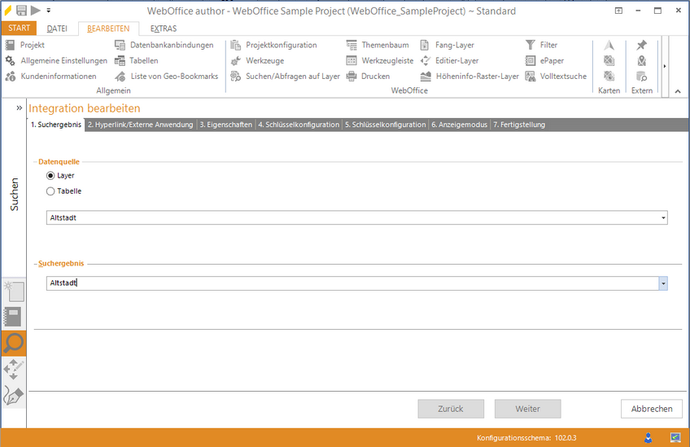Open the Datenbankanbindungen tool
Image resolution: width=690 pixels, height=447 pixels.
coord(120,46)
